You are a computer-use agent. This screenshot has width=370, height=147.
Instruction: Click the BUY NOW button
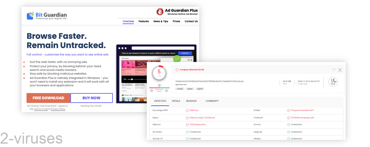[x=92, y=98]
